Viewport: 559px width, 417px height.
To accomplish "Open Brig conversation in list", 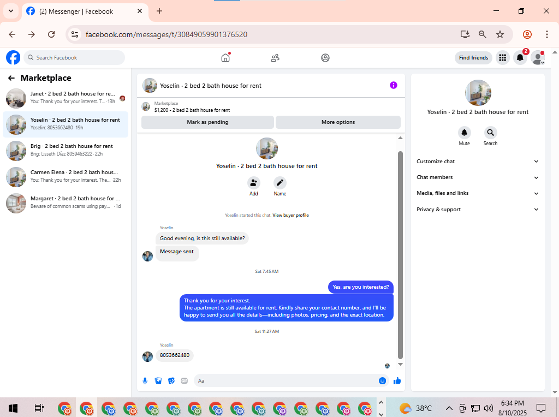I will 66,151.
